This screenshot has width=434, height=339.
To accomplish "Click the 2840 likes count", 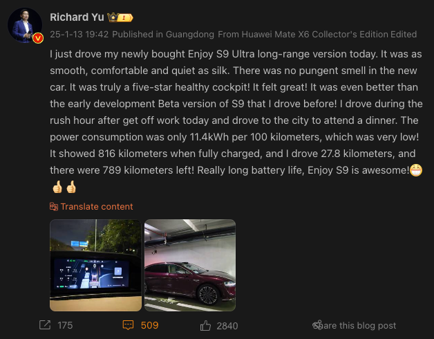I will [227, 326].
